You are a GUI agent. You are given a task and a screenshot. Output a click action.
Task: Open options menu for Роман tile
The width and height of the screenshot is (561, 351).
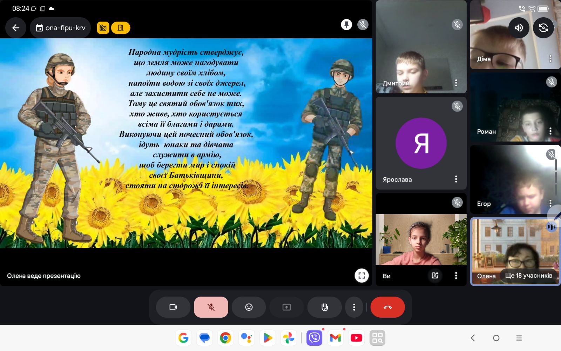[550, 131]
